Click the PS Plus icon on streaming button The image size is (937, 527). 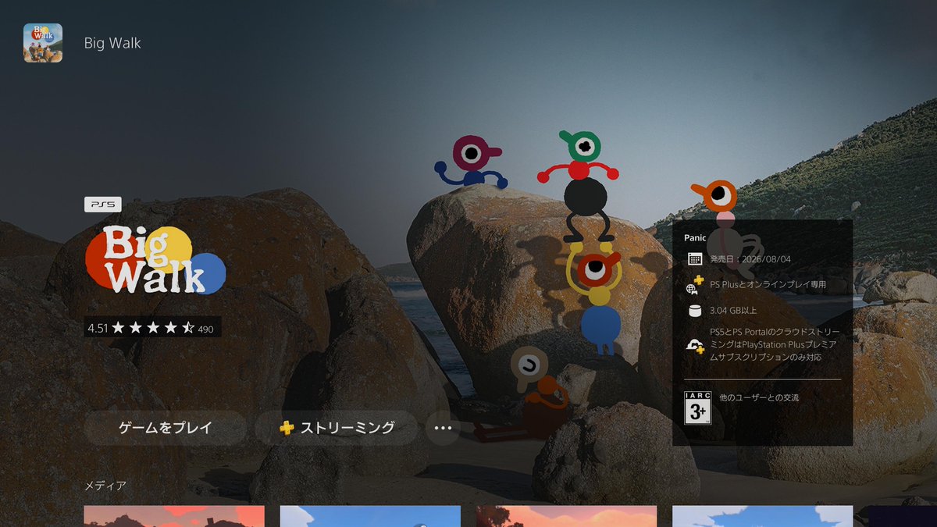[287, 428]
